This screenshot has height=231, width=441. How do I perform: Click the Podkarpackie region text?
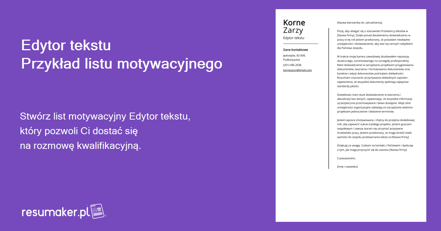coord(291,59)
